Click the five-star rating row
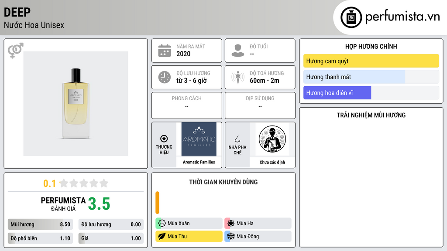The height and width of the screenshot is (251, 447). [x=84, y=183]
